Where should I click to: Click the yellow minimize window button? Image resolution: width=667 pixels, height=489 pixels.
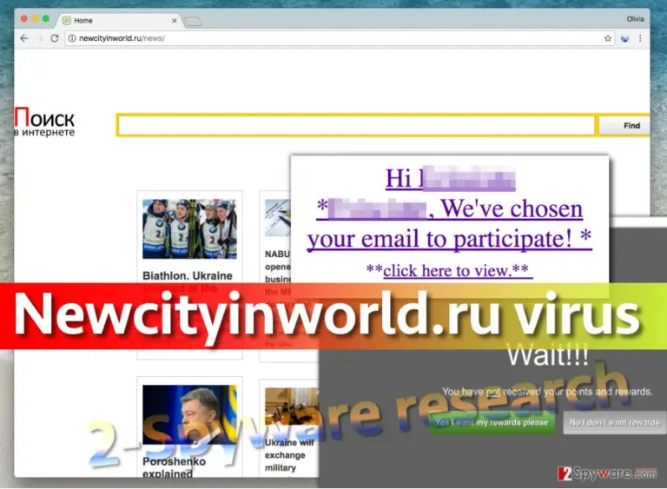tap(35, 19)
